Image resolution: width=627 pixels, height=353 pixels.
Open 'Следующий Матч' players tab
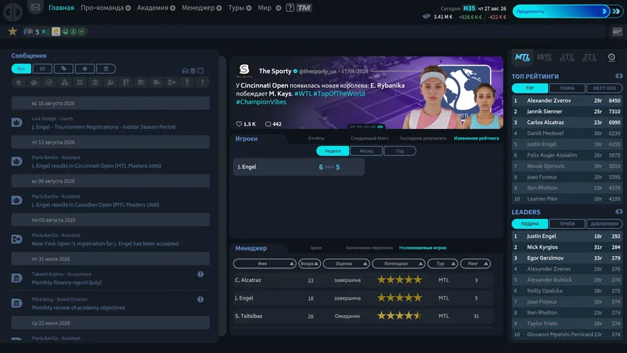[370, 138]
